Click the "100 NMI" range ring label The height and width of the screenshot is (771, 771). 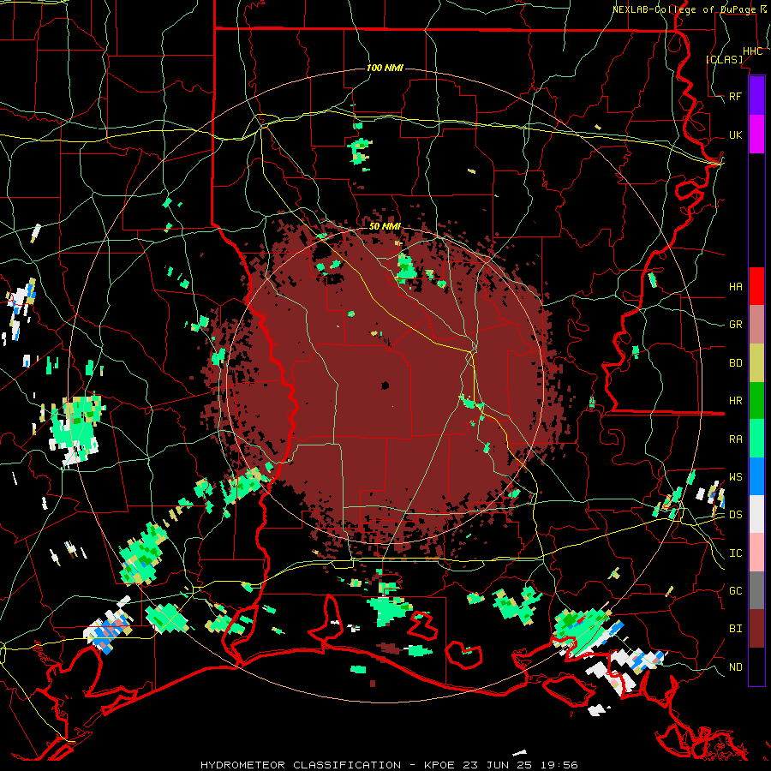pos(385,68)
